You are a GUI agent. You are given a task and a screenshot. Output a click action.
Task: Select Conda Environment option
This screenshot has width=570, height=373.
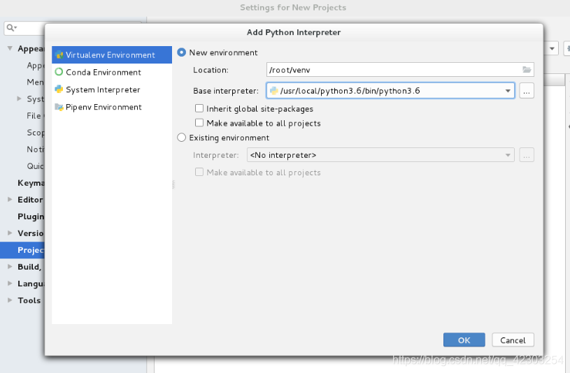(x=112, y=72)
